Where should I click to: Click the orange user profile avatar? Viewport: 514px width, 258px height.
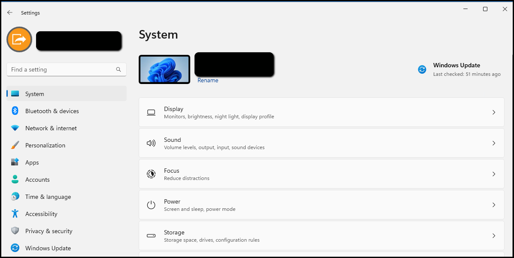tap(19, 40)
